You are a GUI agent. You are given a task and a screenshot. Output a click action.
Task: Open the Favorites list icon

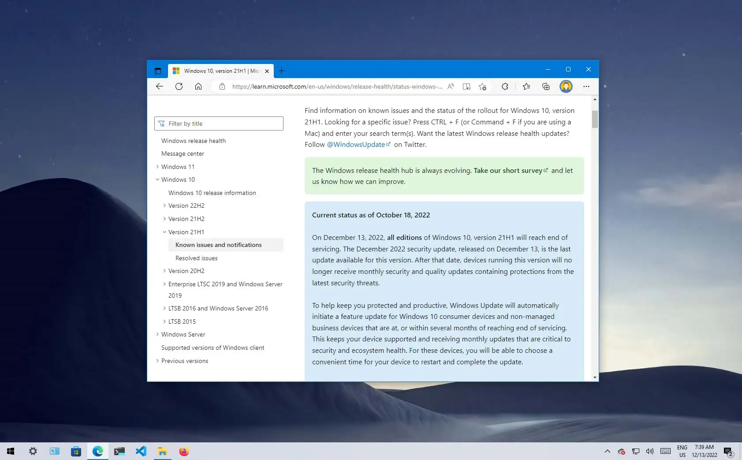[x=526, y=86]
